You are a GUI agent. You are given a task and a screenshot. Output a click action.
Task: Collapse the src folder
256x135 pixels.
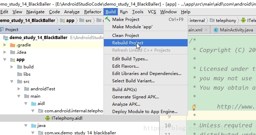12,81
